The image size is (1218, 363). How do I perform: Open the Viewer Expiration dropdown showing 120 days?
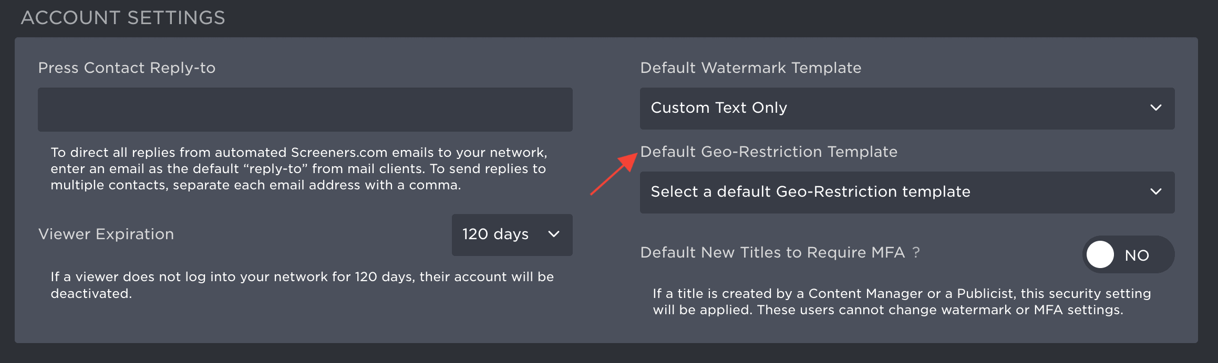point(511,235)
